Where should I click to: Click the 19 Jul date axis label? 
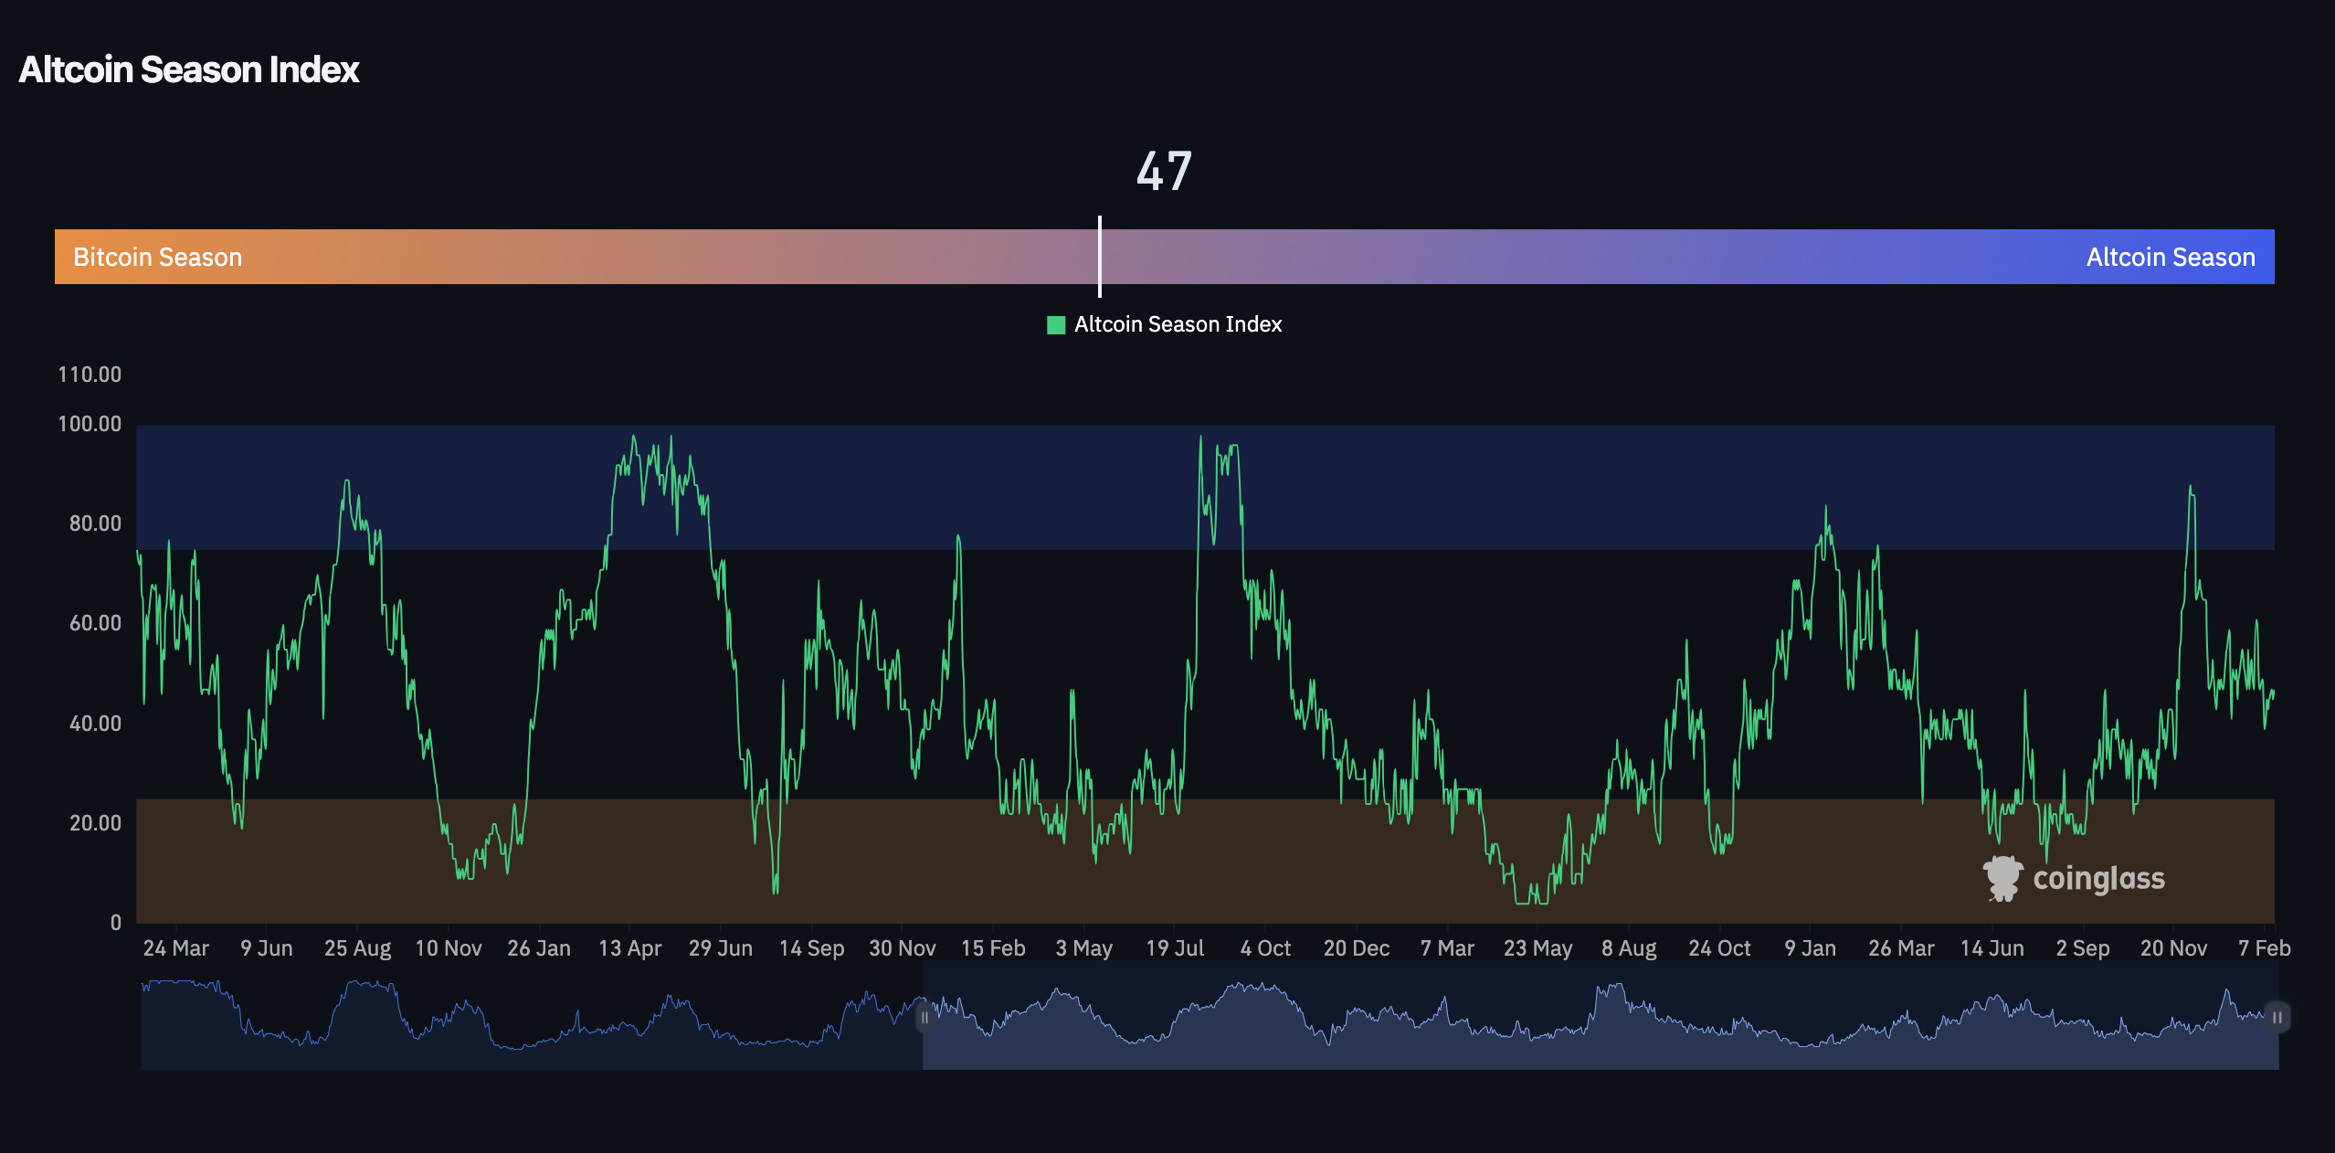coord(1177,947)
